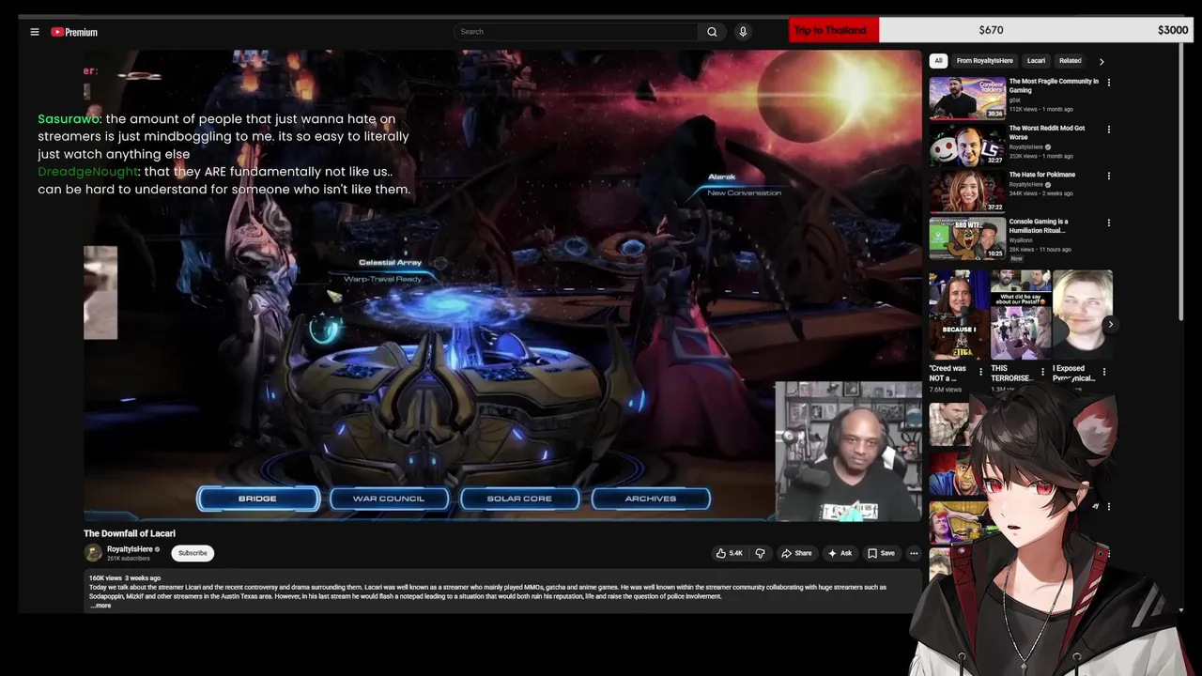Image resolution: width=1202 pixels, height=676 pixels.
Task: Open options for The Worst Reddit Mod video
Action: 1109,130
